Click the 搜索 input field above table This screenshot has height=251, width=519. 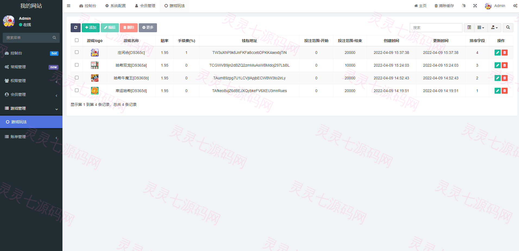click(436, 28)
